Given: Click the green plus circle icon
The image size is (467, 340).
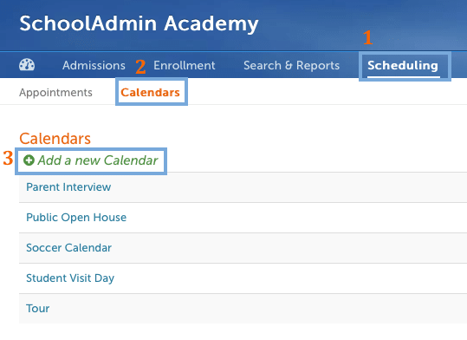Looking at the screenshot, I should 29,160.
